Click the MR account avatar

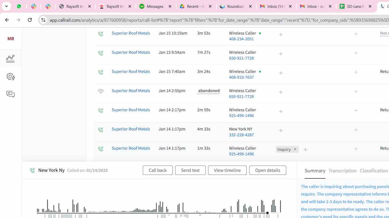[11, 39]
